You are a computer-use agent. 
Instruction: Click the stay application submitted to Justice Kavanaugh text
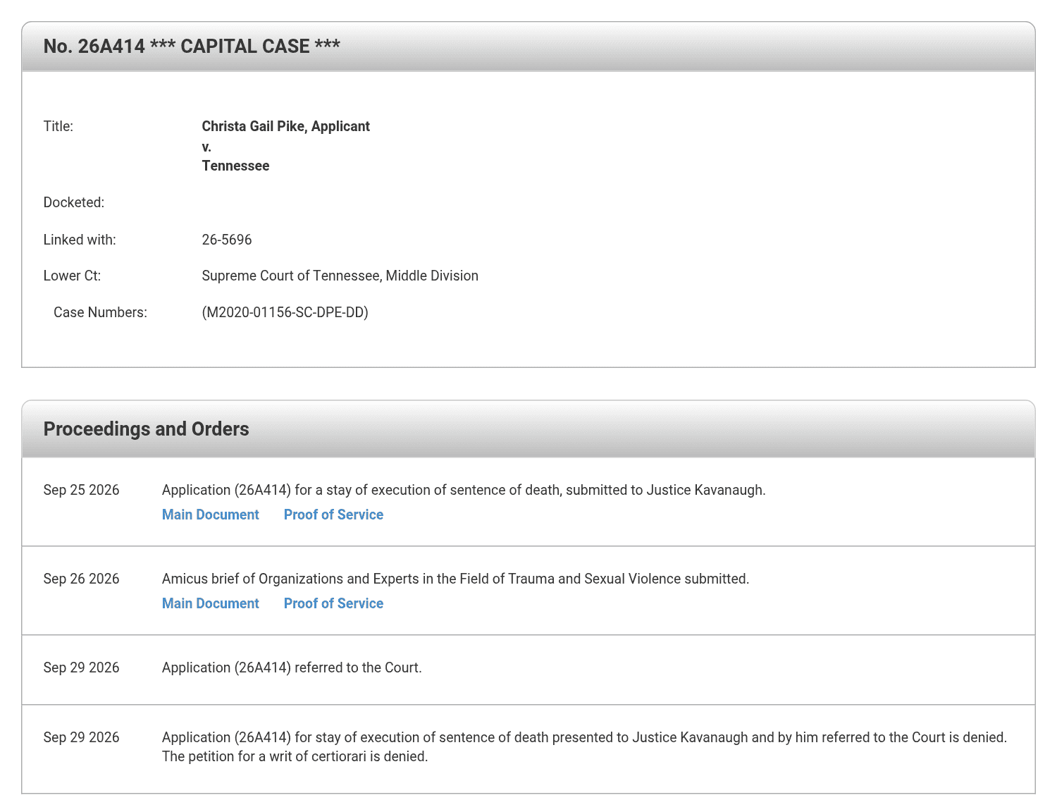[464, 490]
